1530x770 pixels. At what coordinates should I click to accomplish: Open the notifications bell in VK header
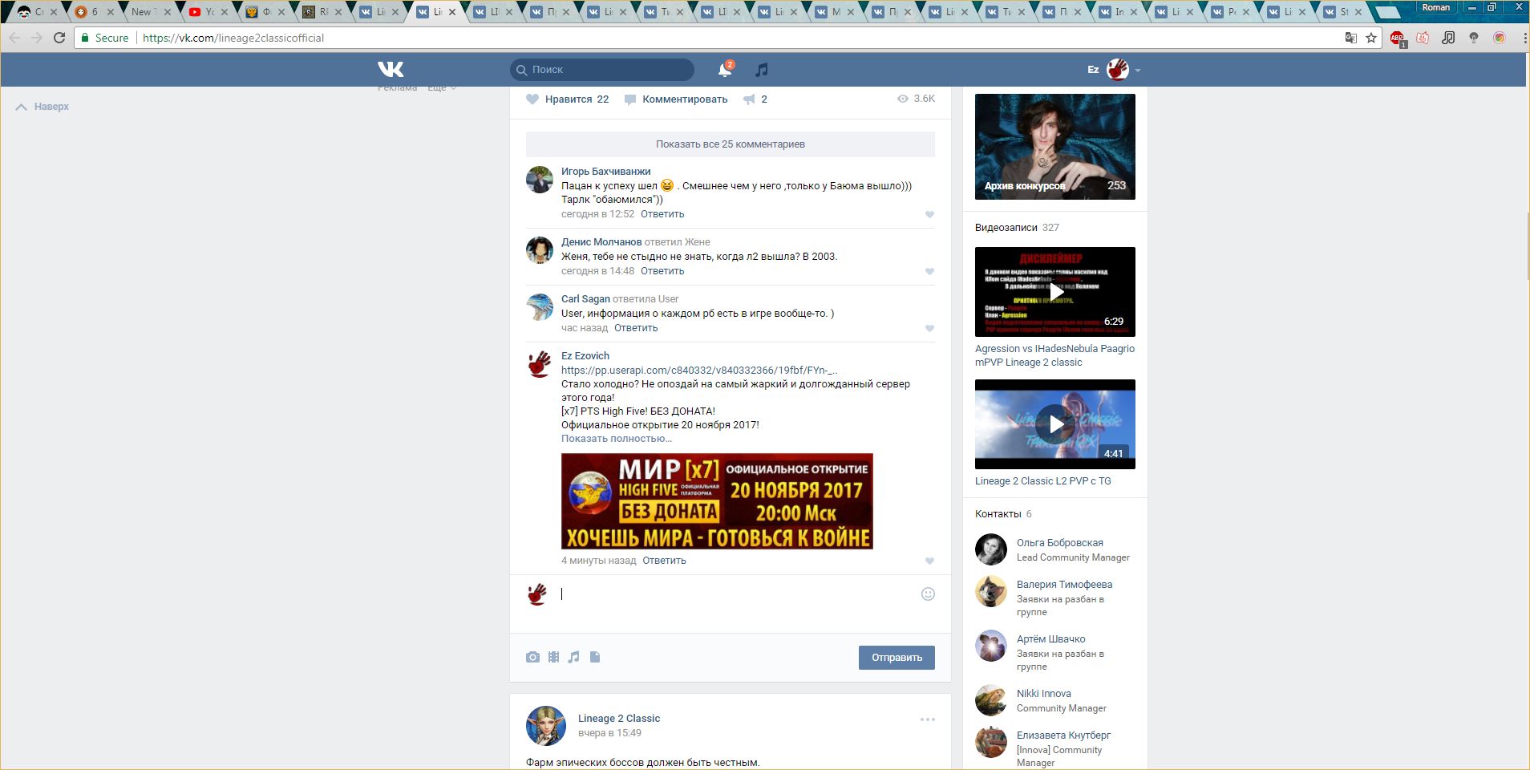click(725, 70)
